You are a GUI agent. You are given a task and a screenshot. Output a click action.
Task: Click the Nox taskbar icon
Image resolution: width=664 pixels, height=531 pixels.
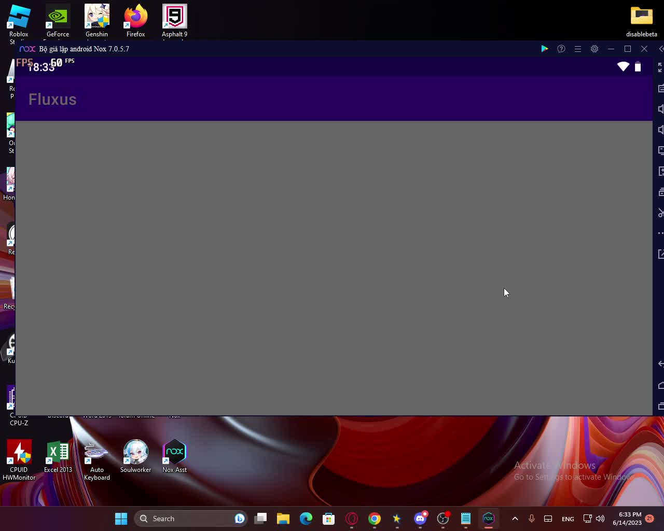tap(489, 519)
